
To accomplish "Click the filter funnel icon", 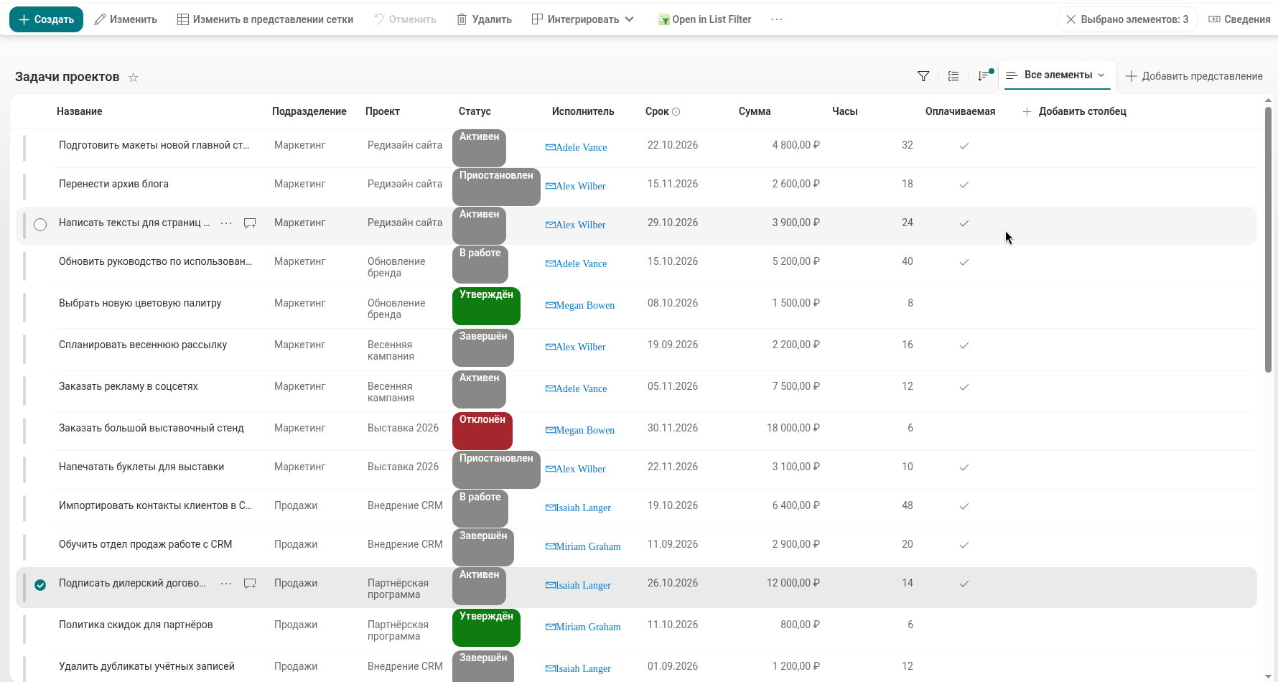I will coord(923,76).
